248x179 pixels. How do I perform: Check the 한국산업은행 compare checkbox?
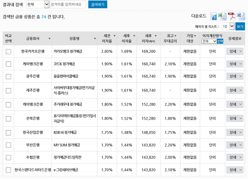pos(8,133)
